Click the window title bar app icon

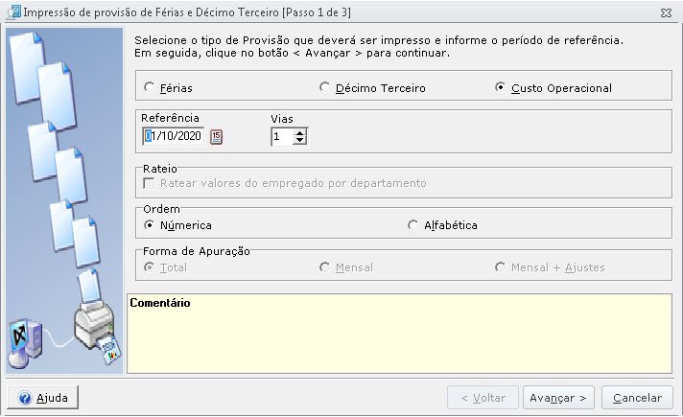pos(13,12)
